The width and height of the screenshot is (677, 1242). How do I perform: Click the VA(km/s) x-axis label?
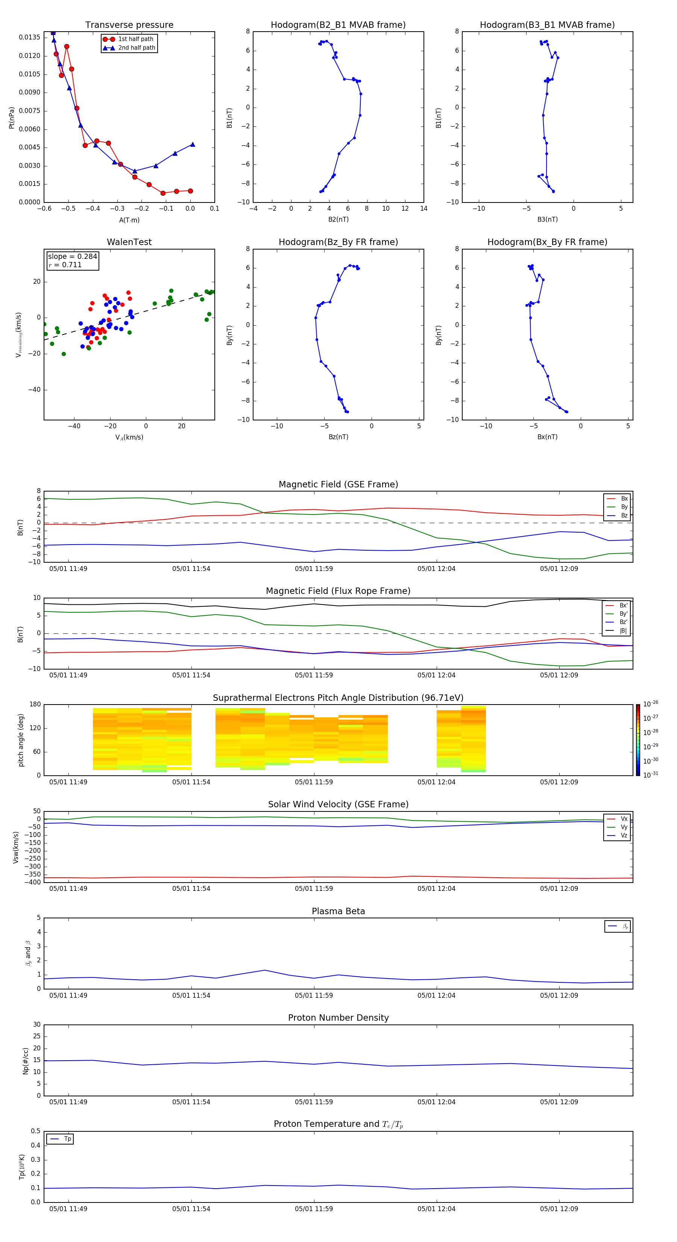tap(129, 438)
